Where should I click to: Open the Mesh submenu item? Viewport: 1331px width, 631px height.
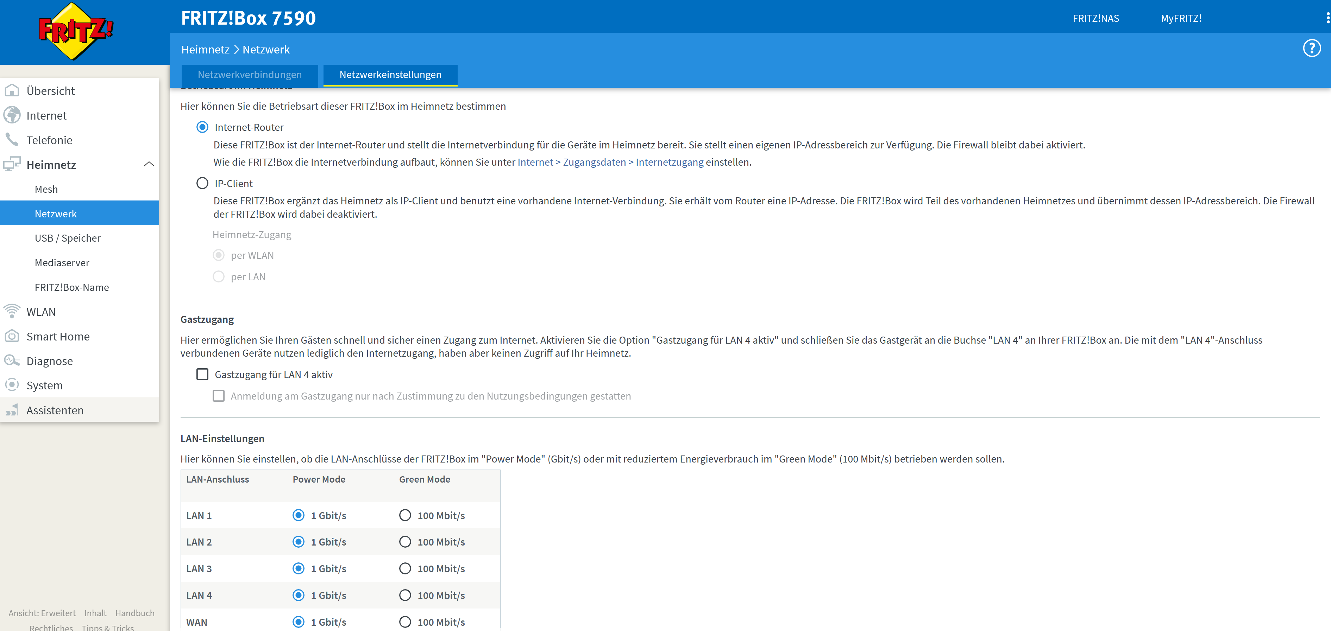click(x=46, y=189)
